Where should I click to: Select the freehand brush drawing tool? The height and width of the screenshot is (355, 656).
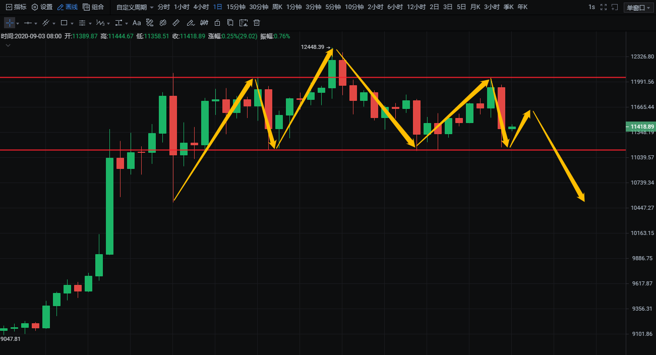[190, 23]
